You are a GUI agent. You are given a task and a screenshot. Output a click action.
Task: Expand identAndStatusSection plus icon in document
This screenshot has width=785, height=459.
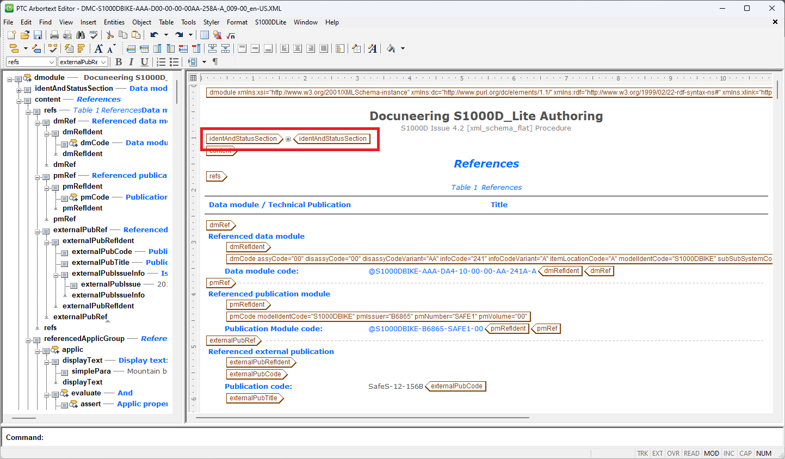288,139
